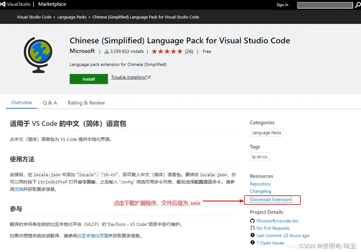Click the search magnifier icon
The height and width of the screenshot is (252, 361).
(357, 5)
